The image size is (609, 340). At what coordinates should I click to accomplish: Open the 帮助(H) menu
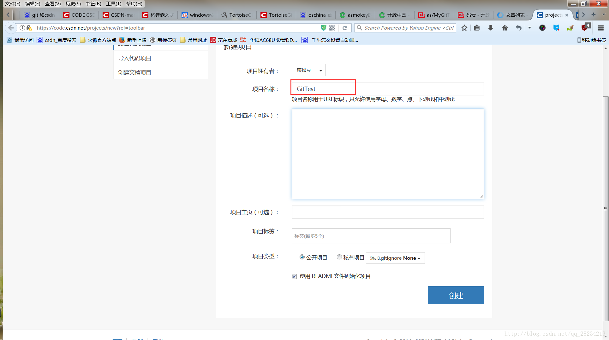tap(134, 4)
